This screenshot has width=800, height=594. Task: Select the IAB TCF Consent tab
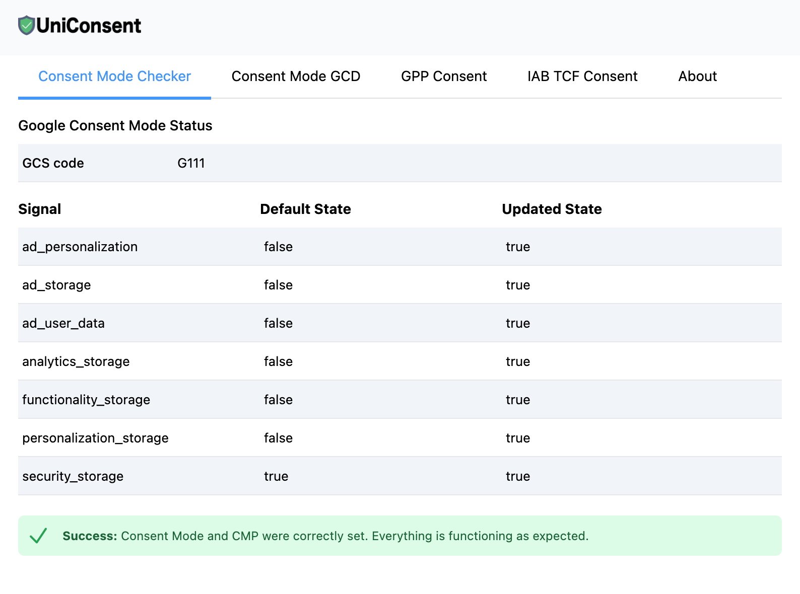582,77
